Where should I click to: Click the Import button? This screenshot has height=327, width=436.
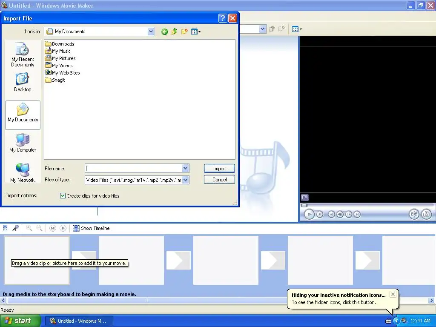tap(219, 169)
